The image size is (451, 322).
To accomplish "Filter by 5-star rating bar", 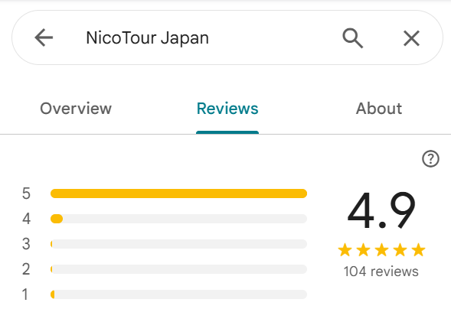I will click(178, 194).
